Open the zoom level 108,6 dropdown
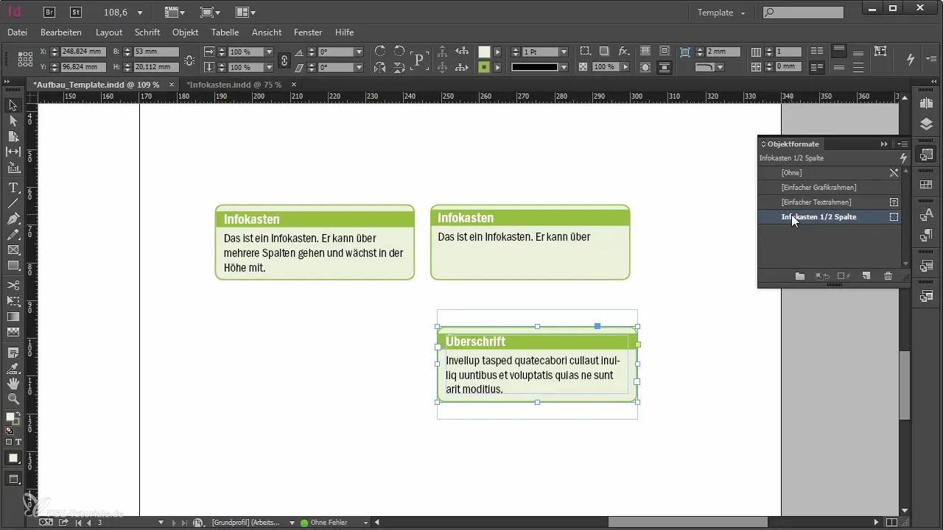The height and width of the screenshot is (530, 943). click(x=140, y=13)
